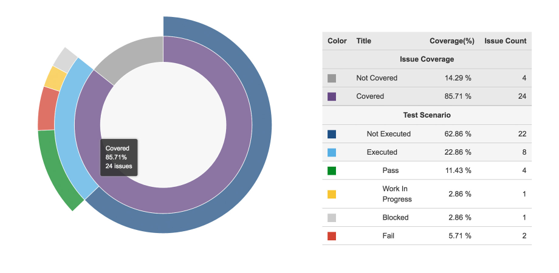The height and width of the screenshot is (273, 559).
Task: Click the Title column header
Action: point(363,41)
